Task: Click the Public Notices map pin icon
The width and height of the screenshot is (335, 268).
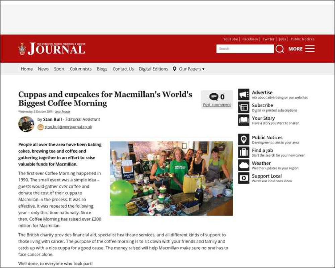Action: click(x=244, y=139)
